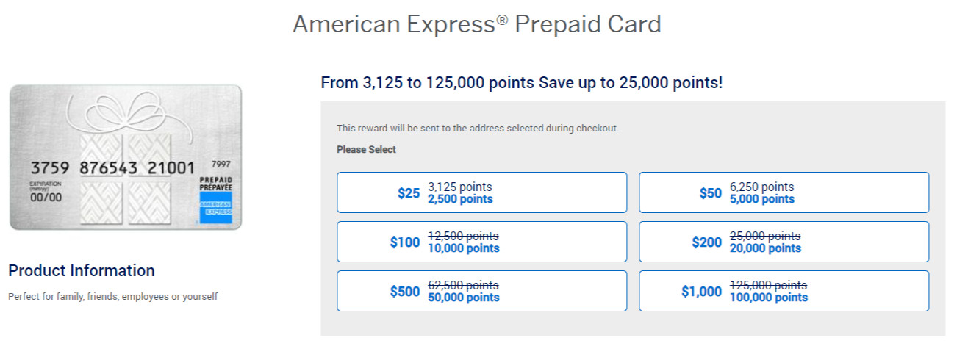Click the American Express blue logo on card
The height and width of the screenshot is (346, 968).
point(215,212)
